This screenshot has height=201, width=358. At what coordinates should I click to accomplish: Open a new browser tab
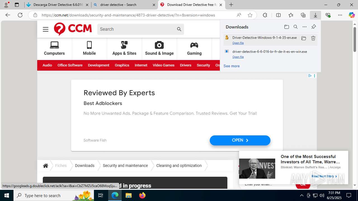click(231, 5)
